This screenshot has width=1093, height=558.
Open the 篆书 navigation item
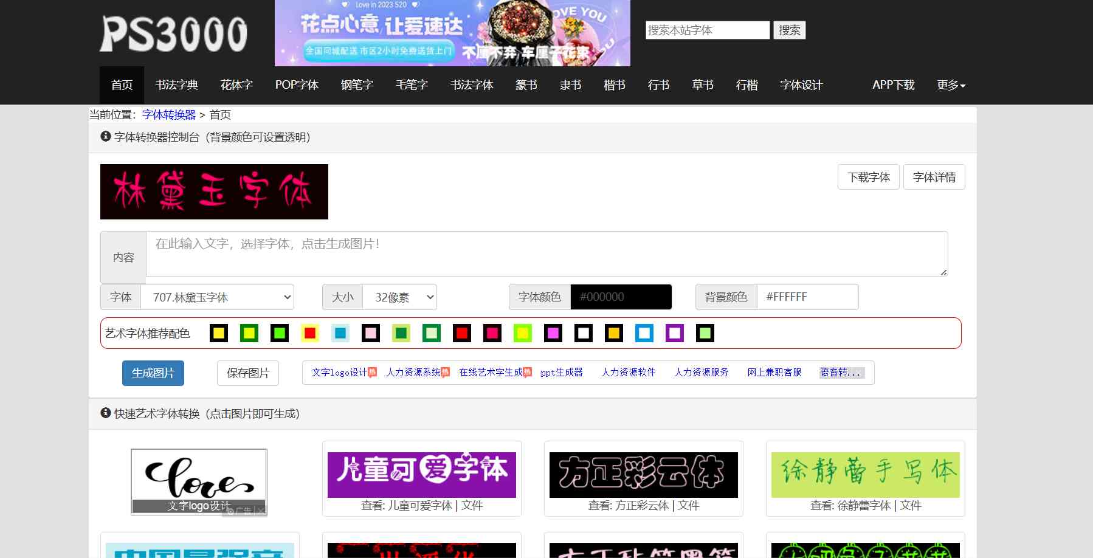point(526,85)
